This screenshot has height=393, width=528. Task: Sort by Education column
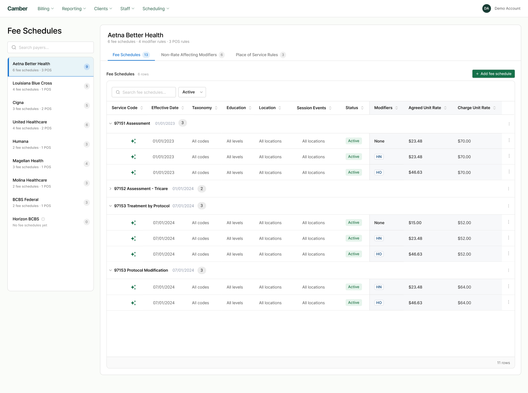[250, 108]
